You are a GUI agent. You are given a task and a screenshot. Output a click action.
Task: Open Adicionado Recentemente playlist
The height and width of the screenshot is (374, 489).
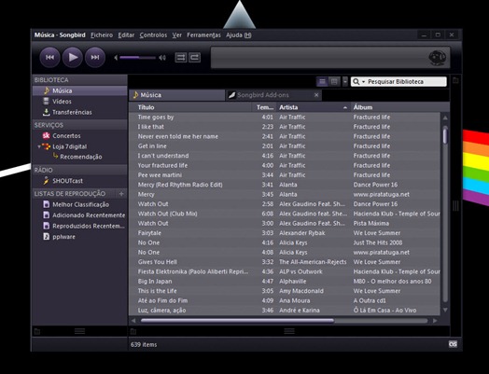[x=80, y=215]
